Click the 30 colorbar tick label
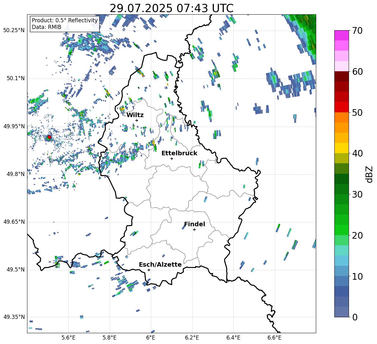Viewport: 377px width, 344px height. [x=357, y=194]
